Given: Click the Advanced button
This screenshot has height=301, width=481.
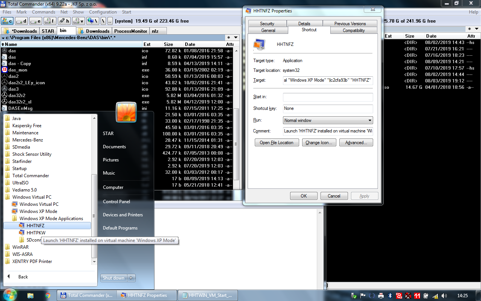Looking at the screenshot, I should click(x=356, y=143).
